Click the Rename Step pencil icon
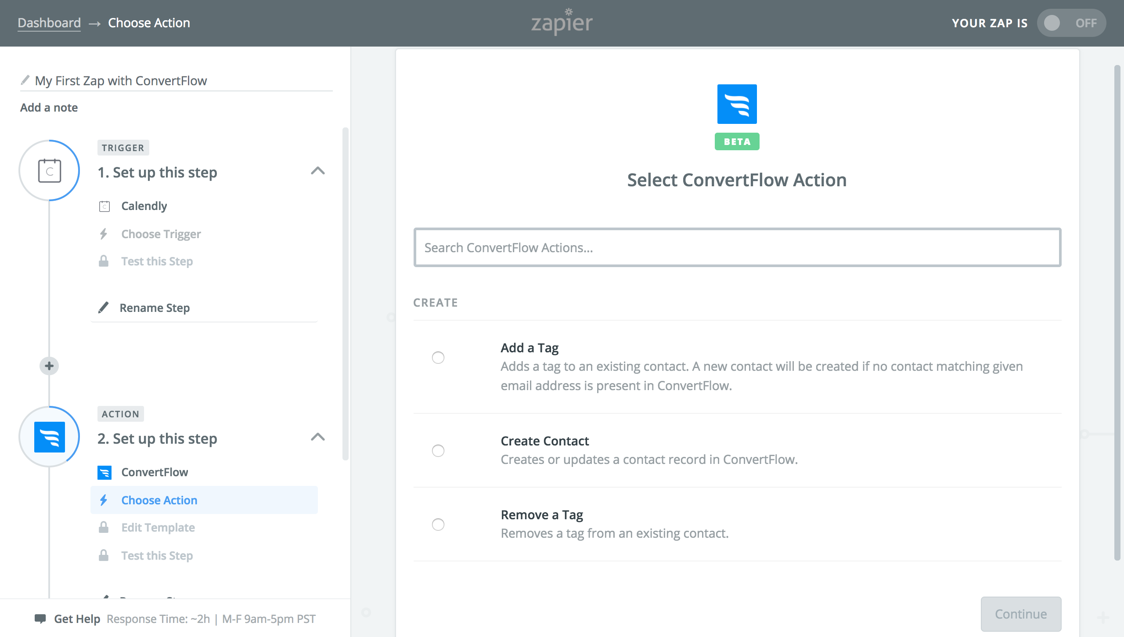Screen dimensions: 1124x637 coord(104,308)
